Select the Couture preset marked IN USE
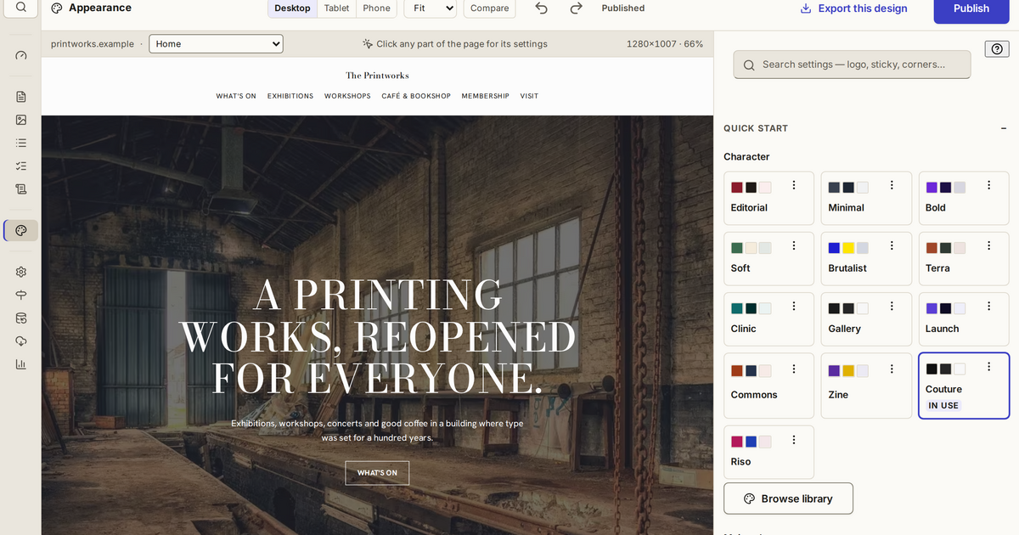 964,386
